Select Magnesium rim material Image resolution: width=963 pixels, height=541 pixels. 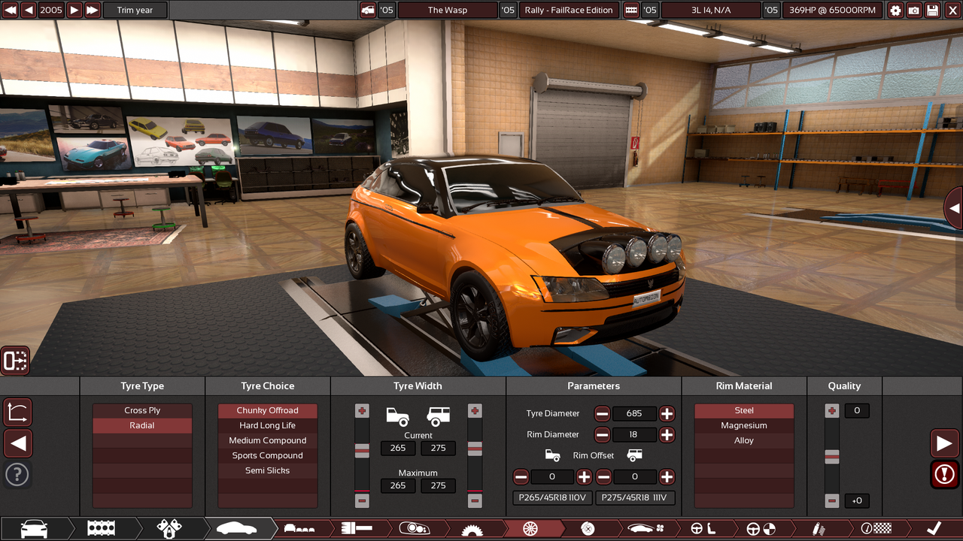coord(744,425)
